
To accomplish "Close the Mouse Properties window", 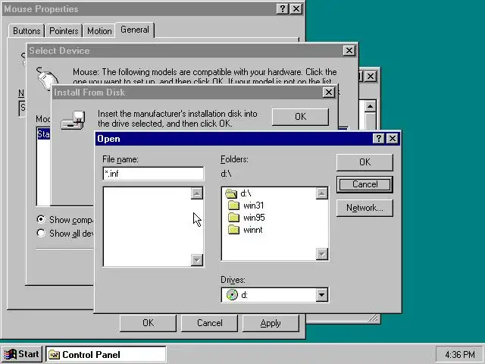I will (296, 9).
